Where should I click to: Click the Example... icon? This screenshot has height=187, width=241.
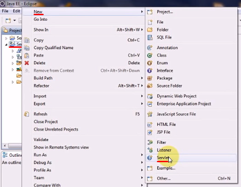150,168
